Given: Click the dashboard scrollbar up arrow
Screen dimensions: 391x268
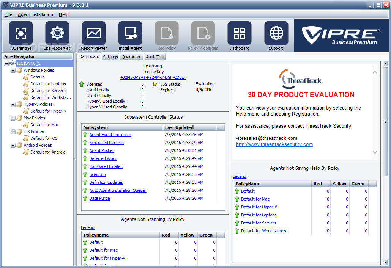Looking at the screenshot, I should point(385,64).
